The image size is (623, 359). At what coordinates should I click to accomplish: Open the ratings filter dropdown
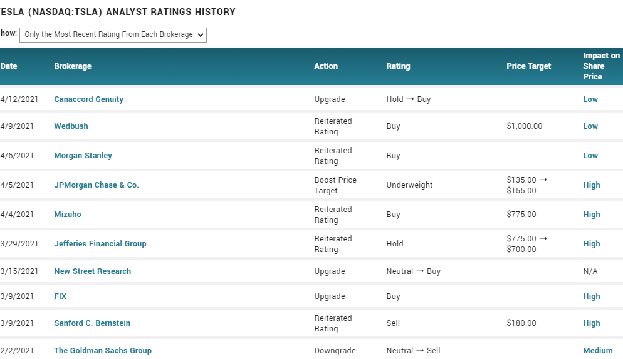(113, 35)
